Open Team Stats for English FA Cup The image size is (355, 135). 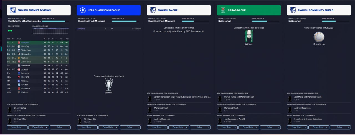[x=157, y=127]
